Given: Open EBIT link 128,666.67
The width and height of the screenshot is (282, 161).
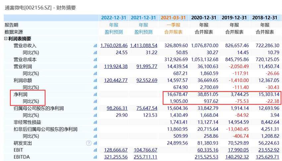Looking at the screenshot, I should tap(116, 150).
